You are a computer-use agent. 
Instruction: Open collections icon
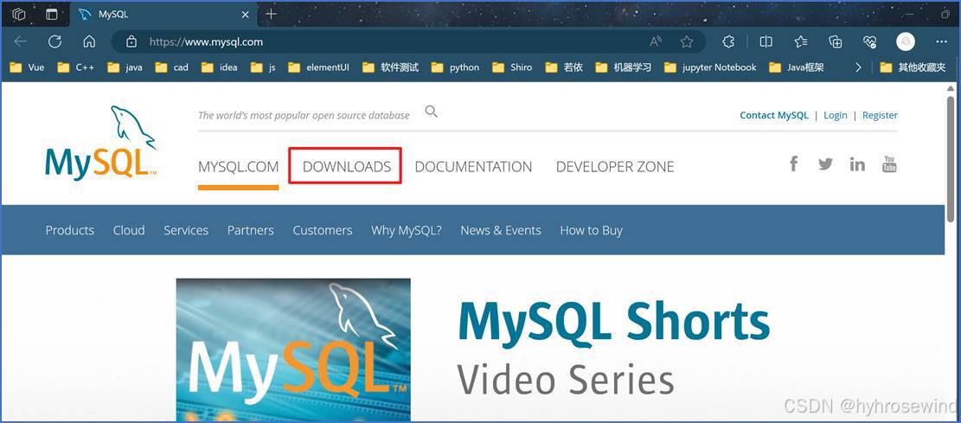tap(836, 42)
